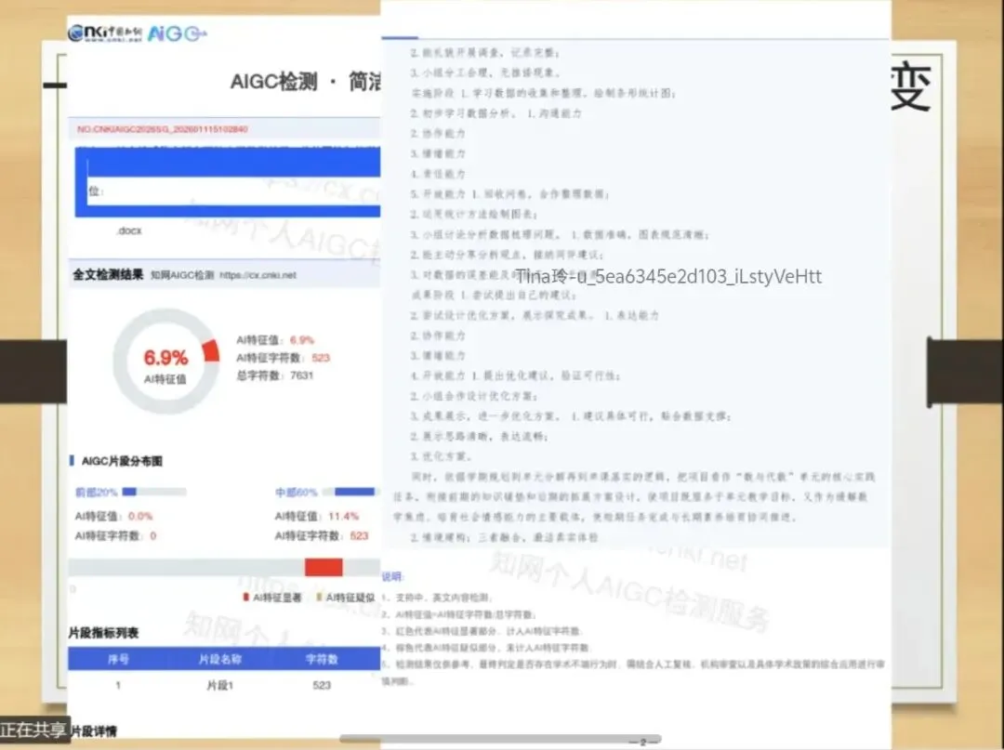Screen dimensions: 1004x750
Task: Click the 字符数 table column header
Action: 322,659
